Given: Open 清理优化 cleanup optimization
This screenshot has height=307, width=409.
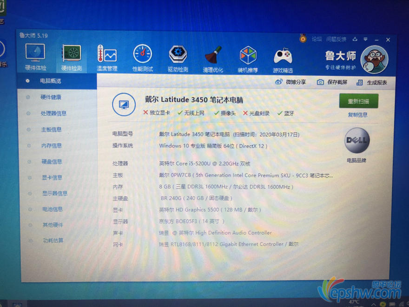Looking at the screenshot, I should tap(213, 59).
